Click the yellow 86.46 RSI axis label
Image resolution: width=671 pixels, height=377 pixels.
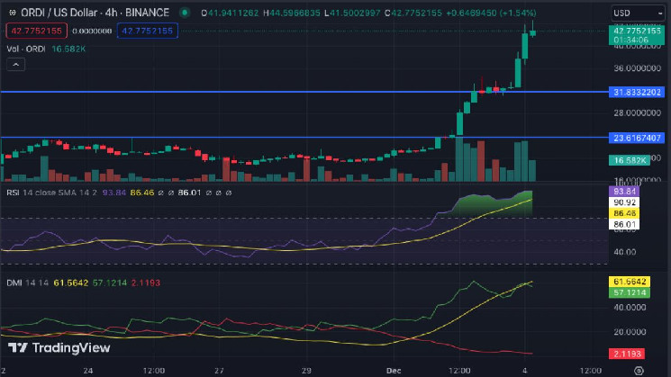click(624, 213)
